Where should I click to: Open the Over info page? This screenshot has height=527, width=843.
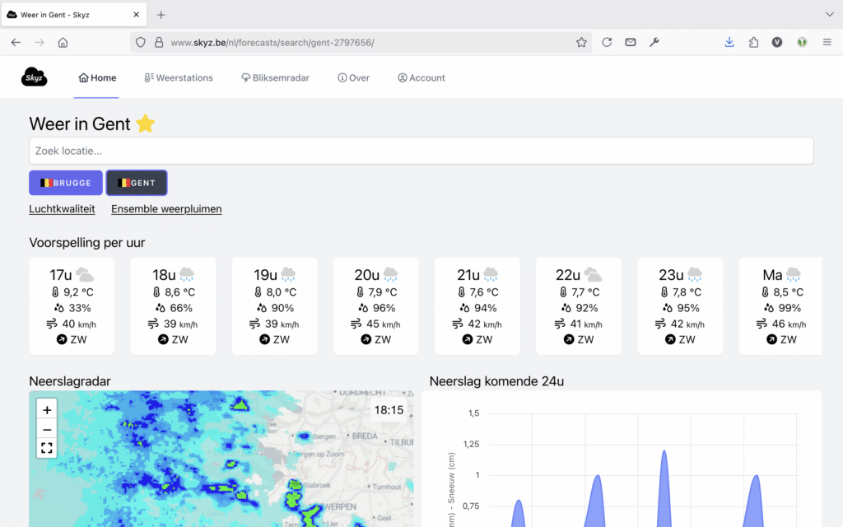click(353, 78)
